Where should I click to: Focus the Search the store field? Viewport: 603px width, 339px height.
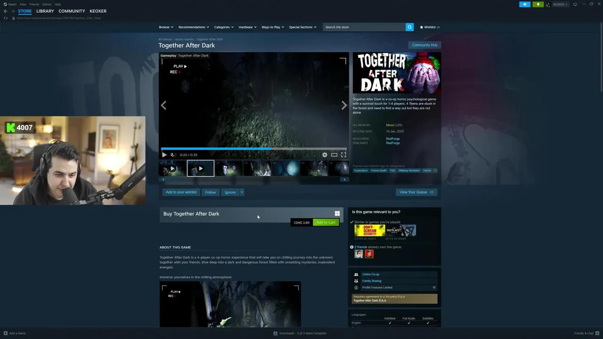(x=364, y=27)
